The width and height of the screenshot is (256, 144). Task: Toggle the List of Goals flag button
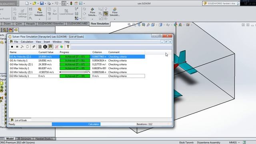coord(50,47)
